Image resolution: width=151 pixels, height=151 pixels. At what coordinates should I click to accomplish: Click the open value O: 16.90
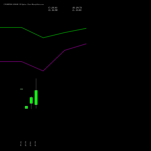(x=53, y=10)
